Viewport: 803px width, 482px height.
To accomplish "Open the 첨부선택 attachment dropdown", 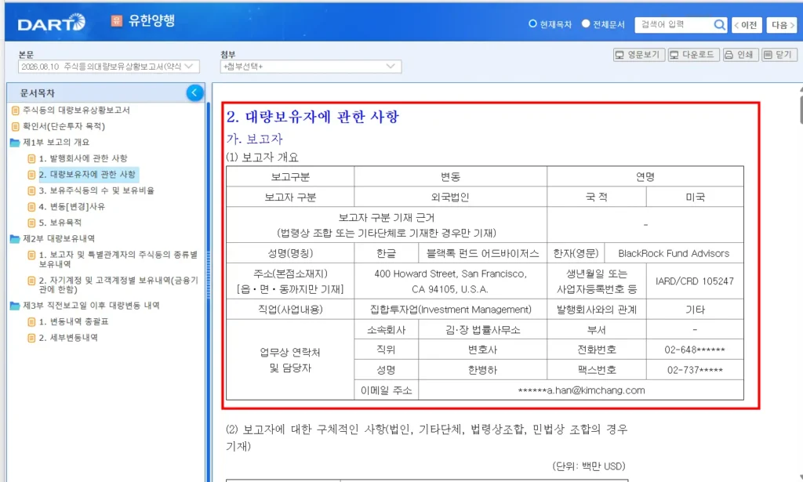I will 311,67.
